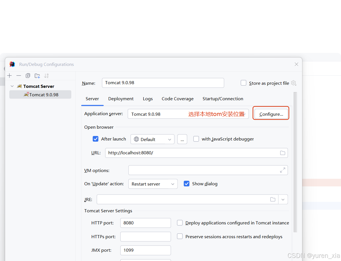
Task: Enable Store as project file
Action: [243, 83]
